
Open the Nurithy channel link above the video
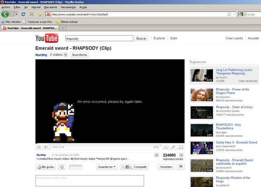(x=41, y=55)
